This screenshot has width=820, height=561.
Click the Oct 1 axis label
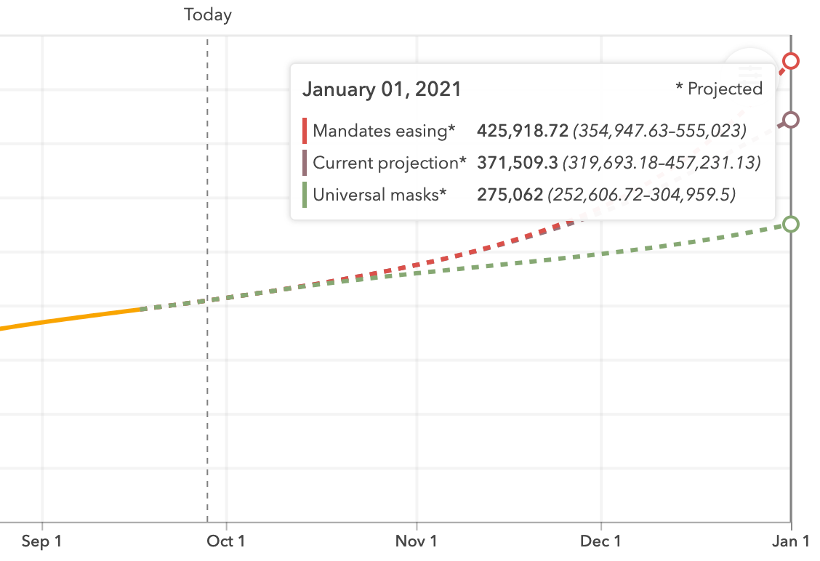226,541
